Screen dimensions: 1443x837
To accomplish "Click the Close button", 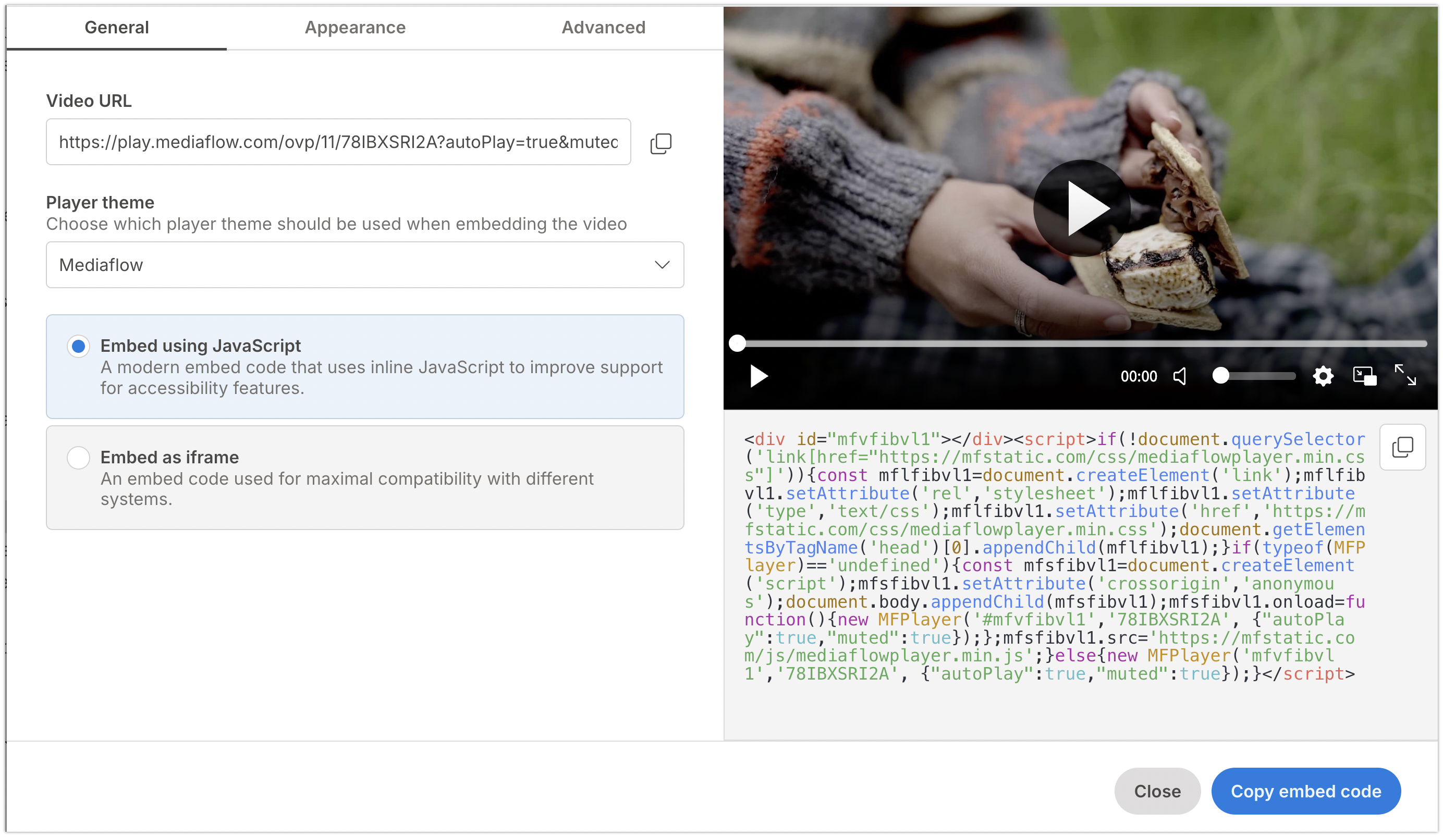I will pos(1157,791).
